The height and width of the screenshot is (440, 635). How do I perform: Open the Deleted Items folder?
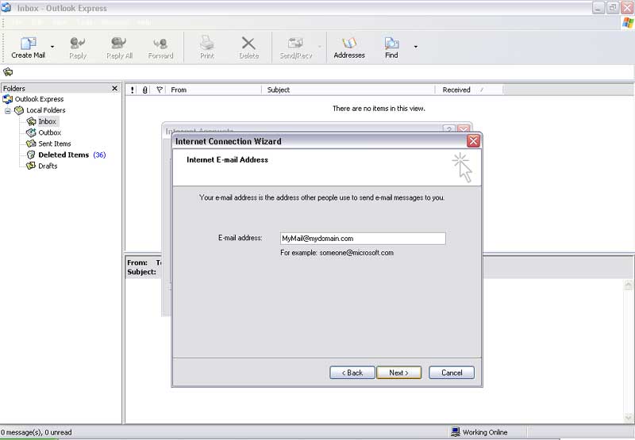(57, 155)
